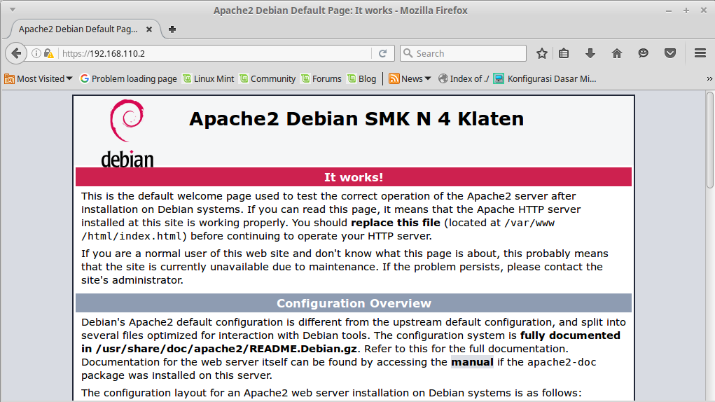Screen dimensions: 715x402
Task: Go back with the back arrow button
Action: point(16,53)
